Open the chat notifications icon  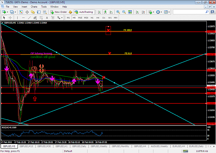click(x=212, y=12)
